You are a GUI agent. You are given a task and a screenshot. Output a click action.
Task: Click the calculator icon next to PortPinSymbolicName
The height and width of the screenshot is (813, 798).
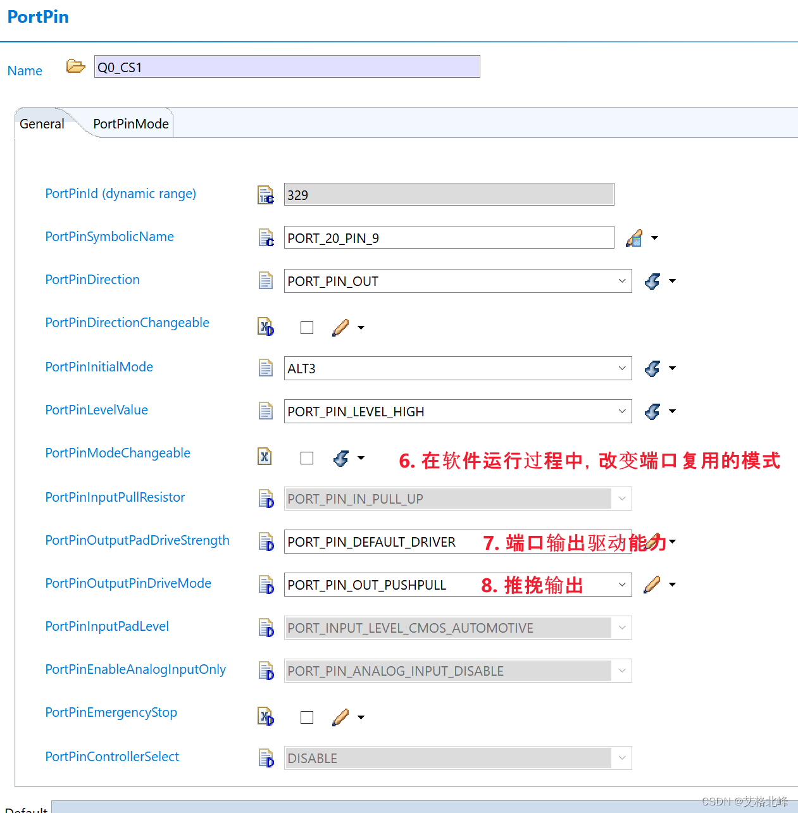(x=266, y=237)
